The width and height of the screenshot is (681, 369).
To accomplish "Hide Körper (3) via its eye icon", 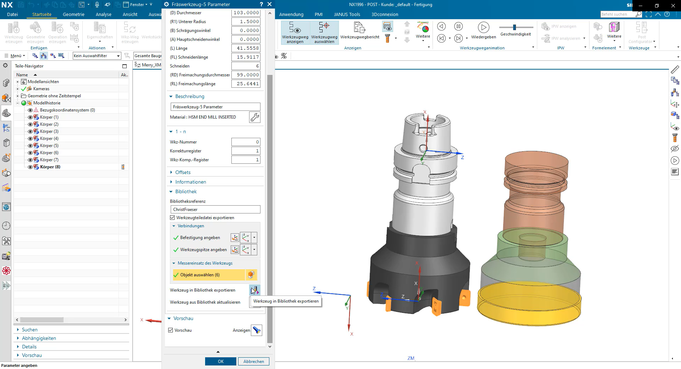I will (x=30, y=131).
